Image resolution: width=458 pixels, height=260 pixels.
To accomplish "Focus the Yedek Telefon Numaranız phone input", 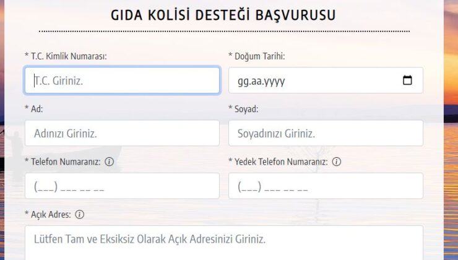I will tap(326, 186).
